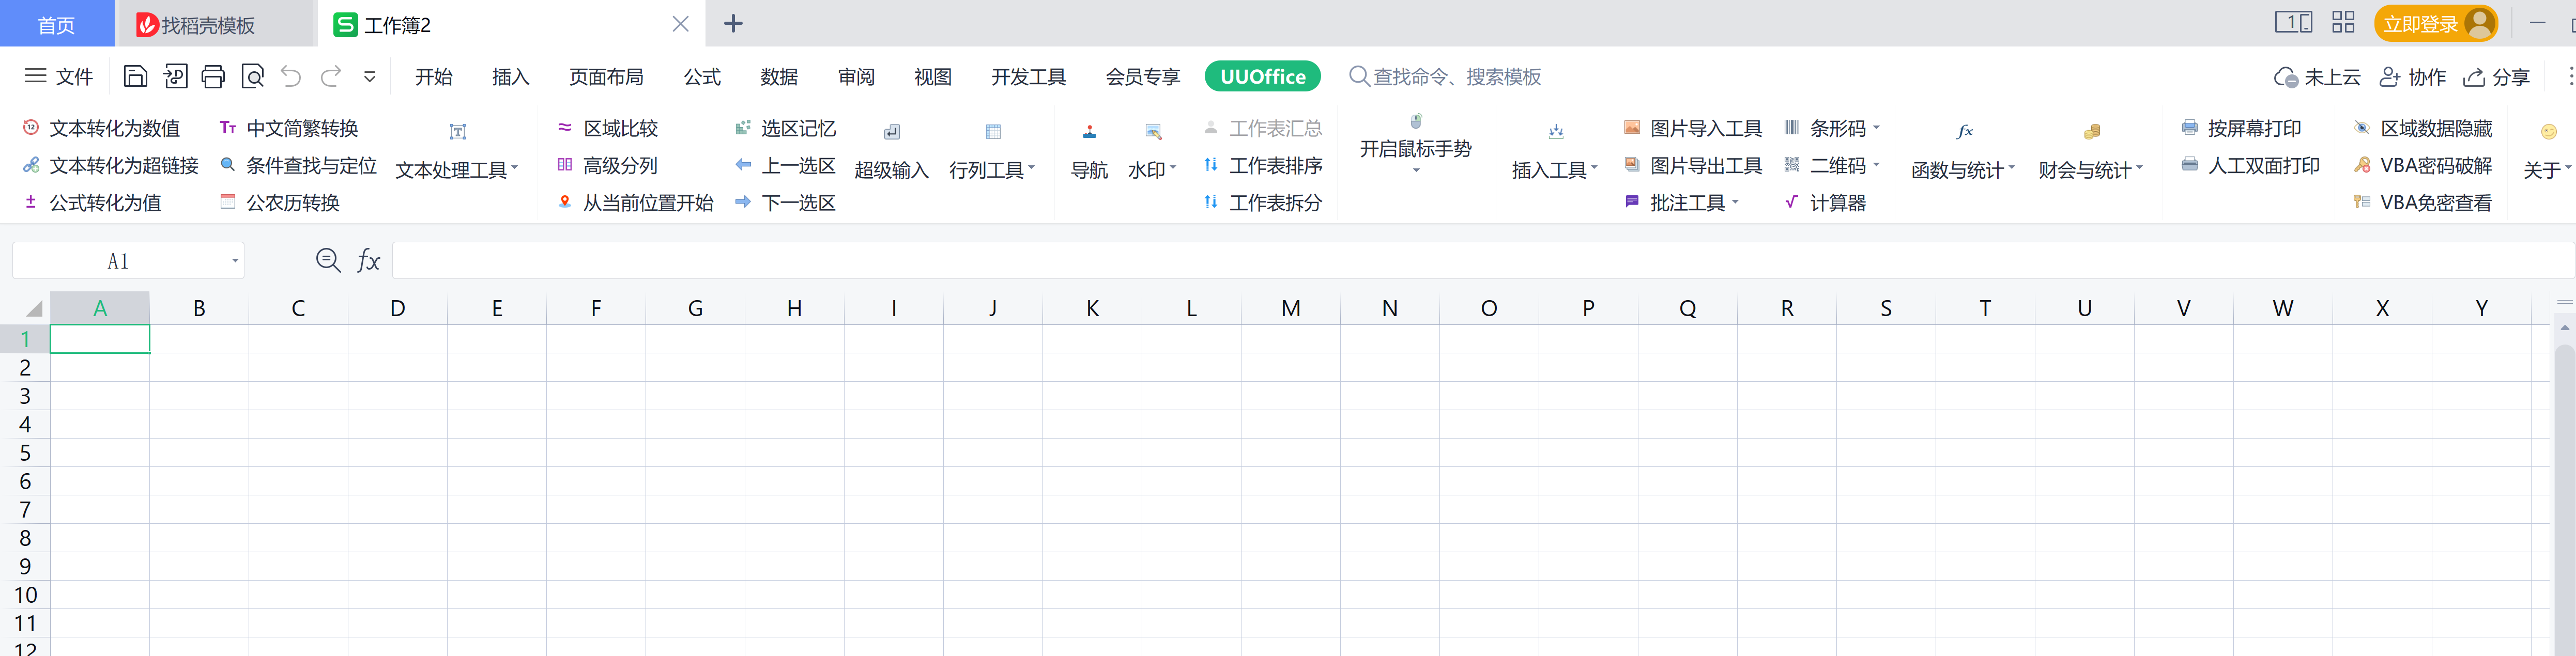Click the zoom magnifier beside formula bar
The height and width of the screenshot is (656, 2576).
[x=327, y=261]
